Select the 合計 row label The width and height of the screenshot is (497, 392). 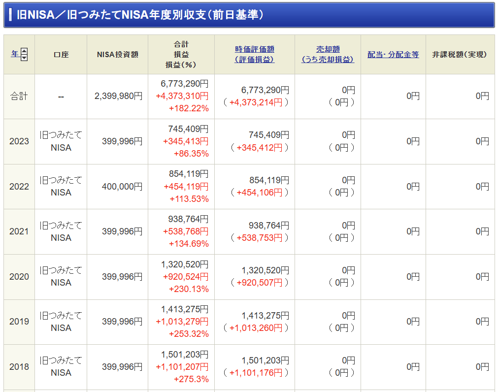click(x=19, y=96)
